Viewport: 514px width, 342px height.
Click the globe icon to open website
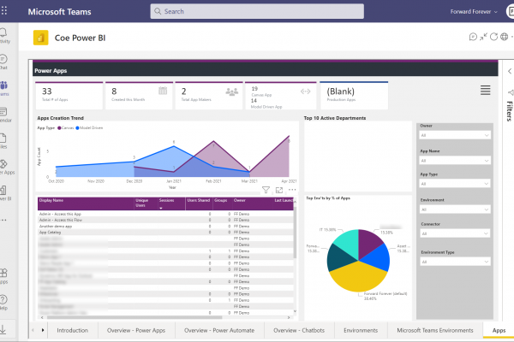point(506,37)
